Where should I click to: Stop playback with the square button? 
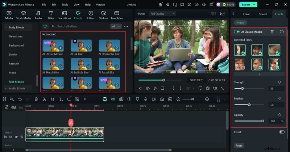(162, 88)
